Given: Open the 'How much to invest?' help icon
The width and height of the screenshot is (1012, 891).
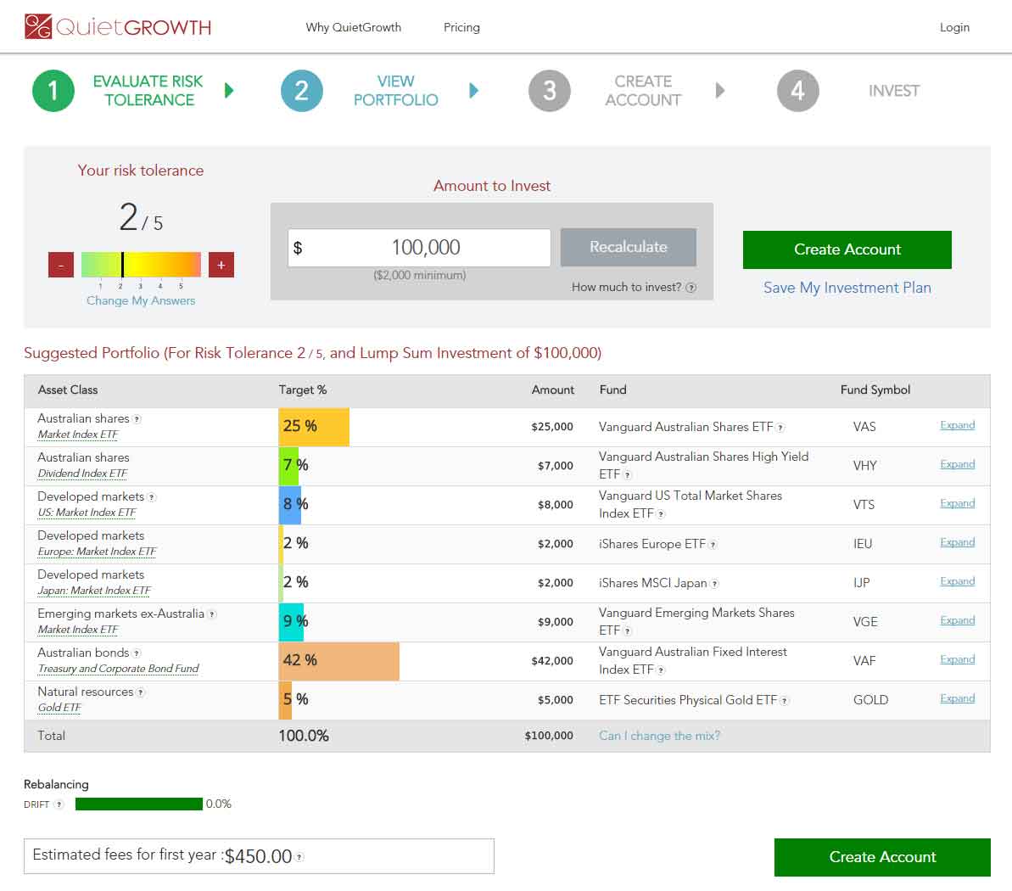Looking at the screenshot, I should (691, 288).
